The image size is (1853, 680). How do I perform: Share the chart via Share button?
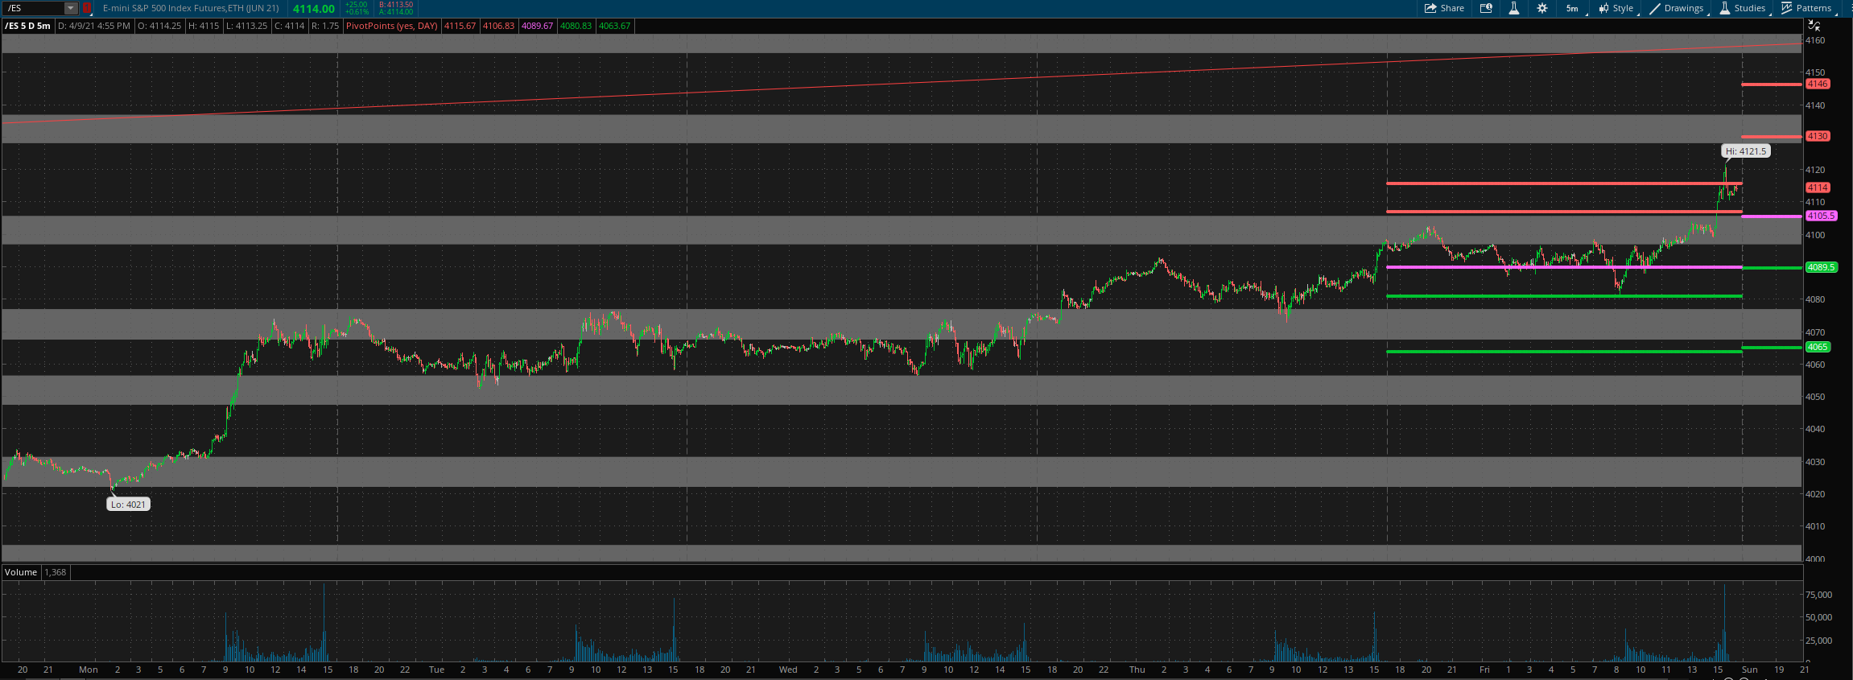1445,8
